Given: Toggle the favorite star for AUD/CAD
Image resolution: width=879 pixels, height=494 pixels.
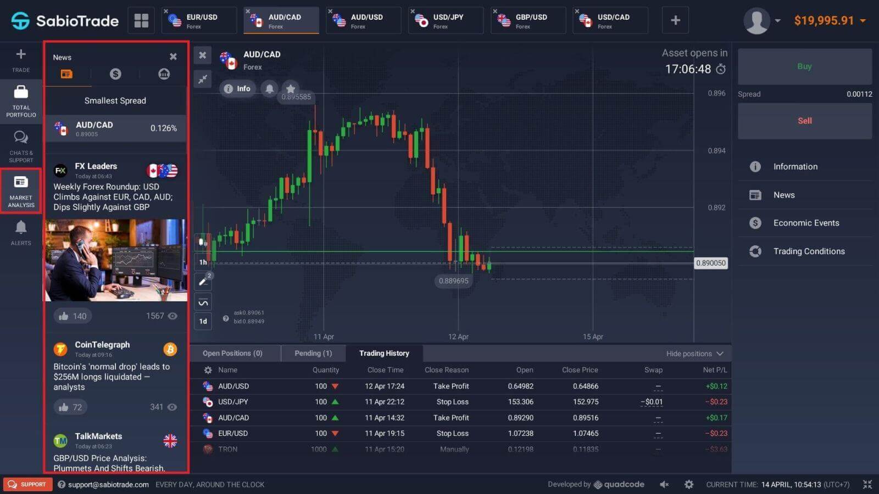Looking at the screenshot, I should 291,88.
